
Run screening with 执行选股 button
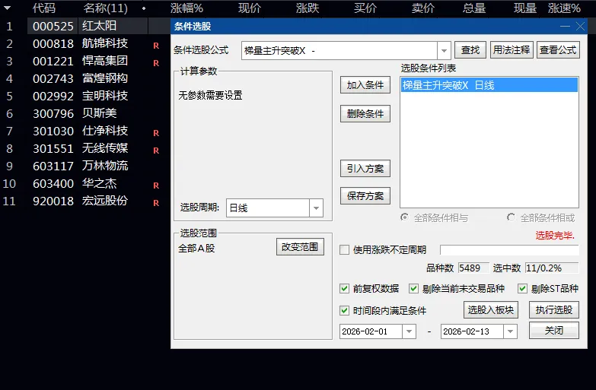(x=554, y=310)
